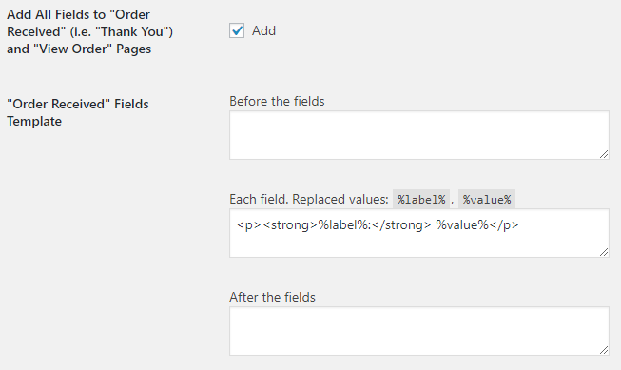Click the Before the fields label
This screenshot has height=370, width=621.
coord(277,102)
